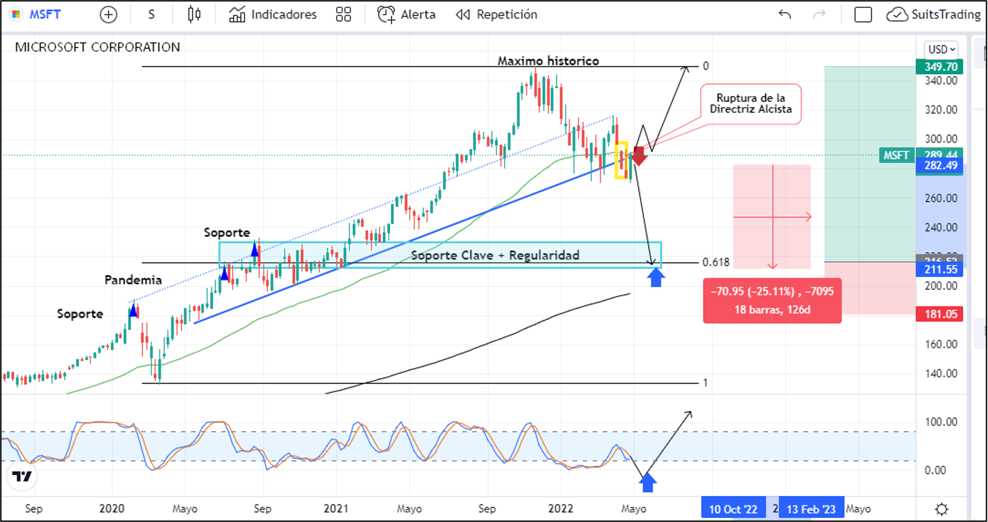Expand the USD currency dropdown
This screenshot has height=522, width=988.
tap(940, 50)
